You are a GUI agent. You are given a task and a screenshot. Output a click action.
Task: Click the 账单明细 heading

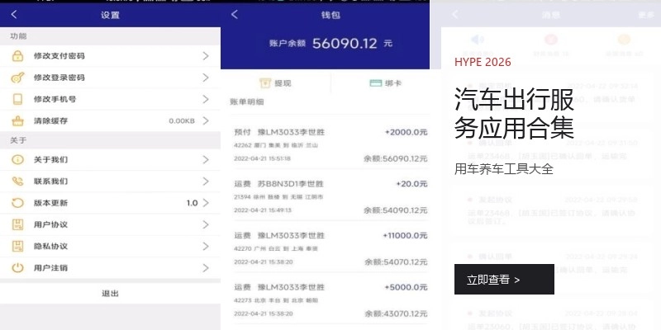pyautogui.click(x=246, y=101)
